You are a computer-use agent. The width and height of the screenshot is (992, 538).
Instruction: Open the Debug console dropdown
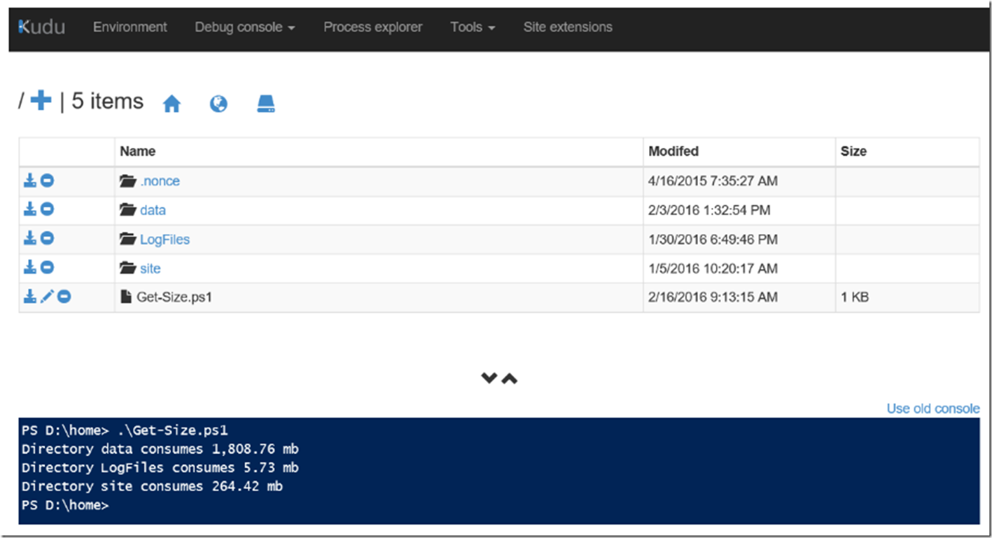click(x=244, y=27)
